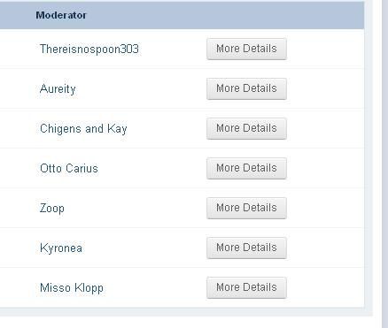Open More Details for Misso Klopp
This screenshot has width=388, height=328.
pos(246,287)
